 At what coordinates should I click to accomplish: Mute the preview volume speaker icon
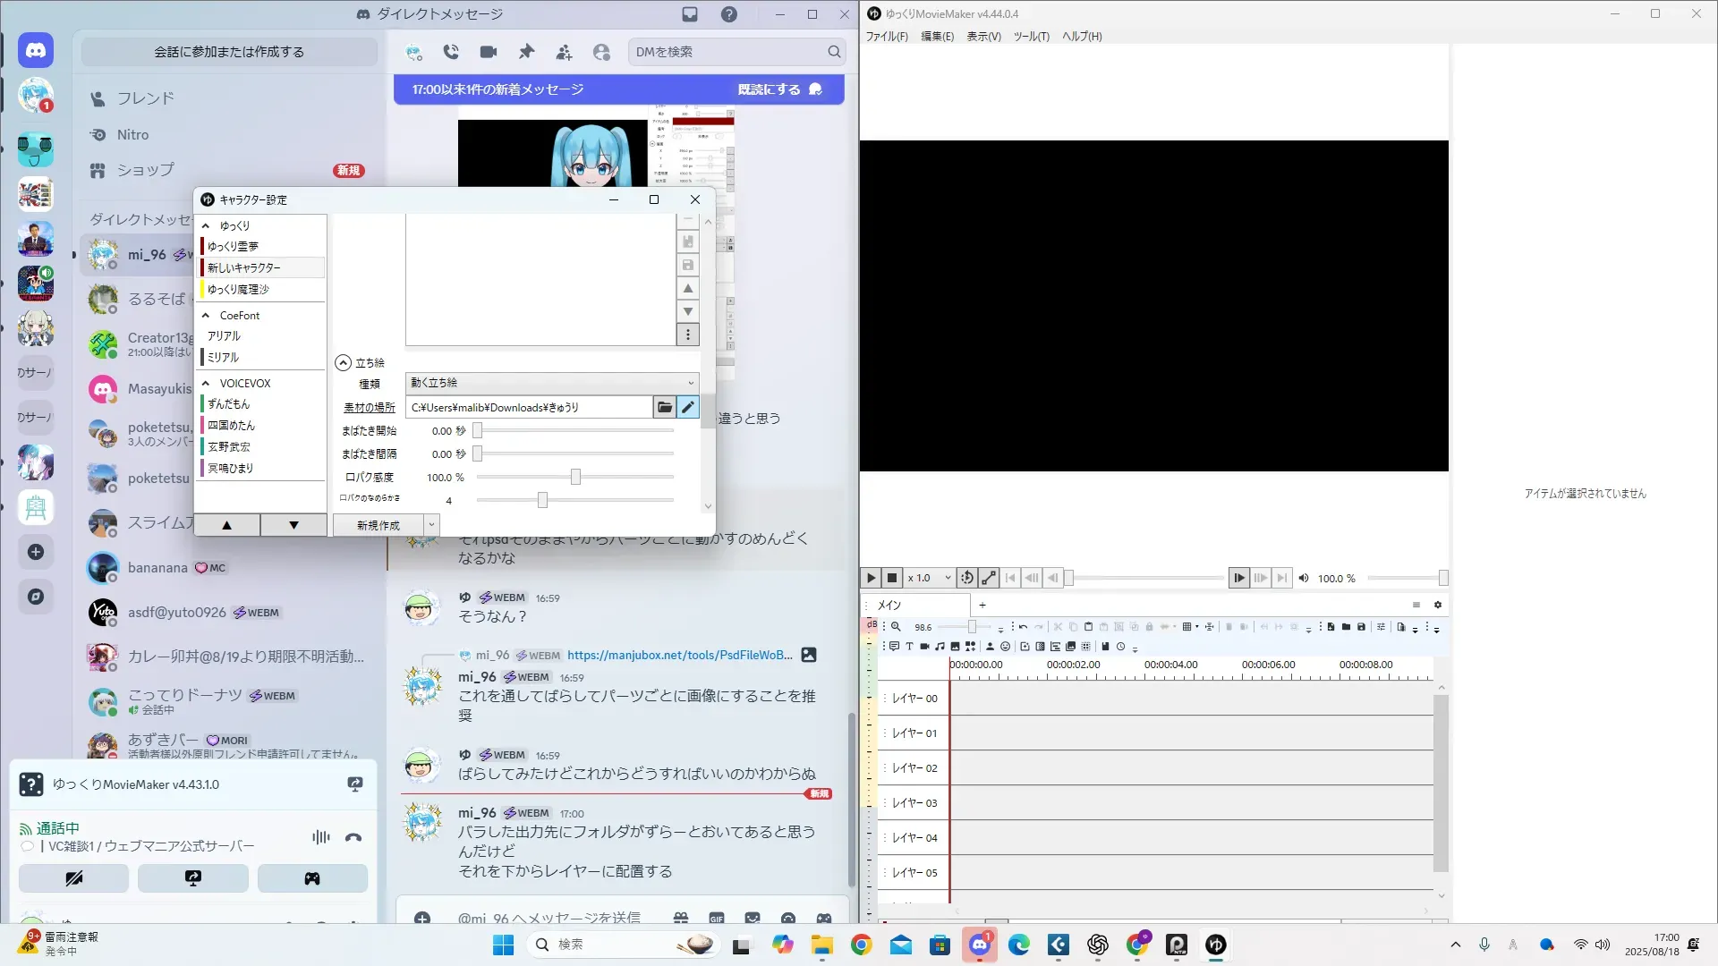pos(1304,579)
